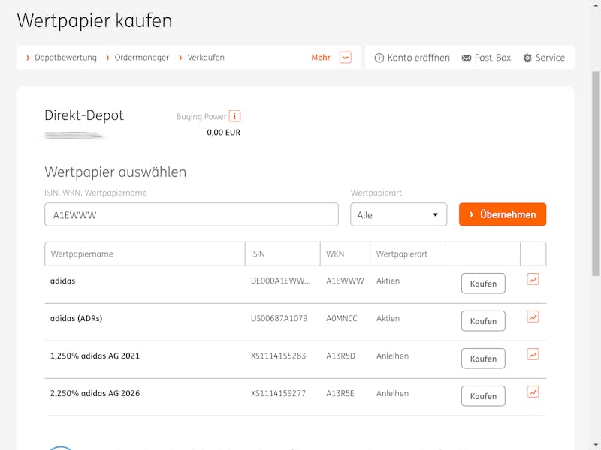This screenshot has width=601, height=450.
Task: Click ISIN XS1114159277
Action: coord(278,393)
